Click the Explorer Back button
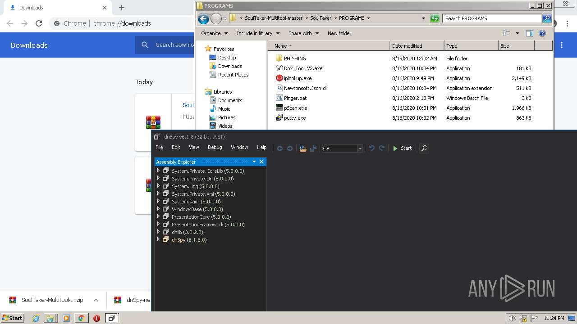Image resolution: width=577 pixels, height=324 pixels. [x=203, y=18]
